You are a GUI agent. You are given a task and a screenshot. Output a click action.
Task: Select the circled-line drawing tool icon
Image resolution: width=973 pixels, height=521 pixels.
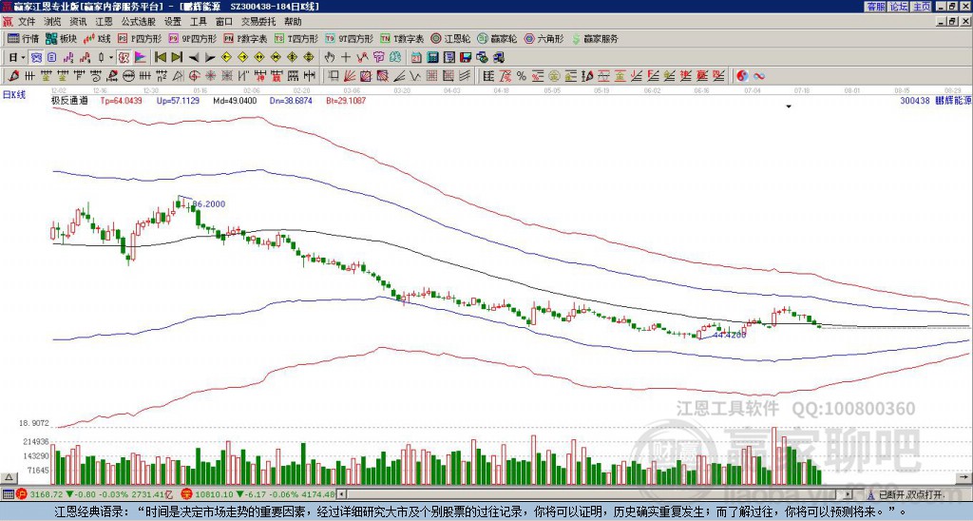pyautogui.click(x=128, y=76)
